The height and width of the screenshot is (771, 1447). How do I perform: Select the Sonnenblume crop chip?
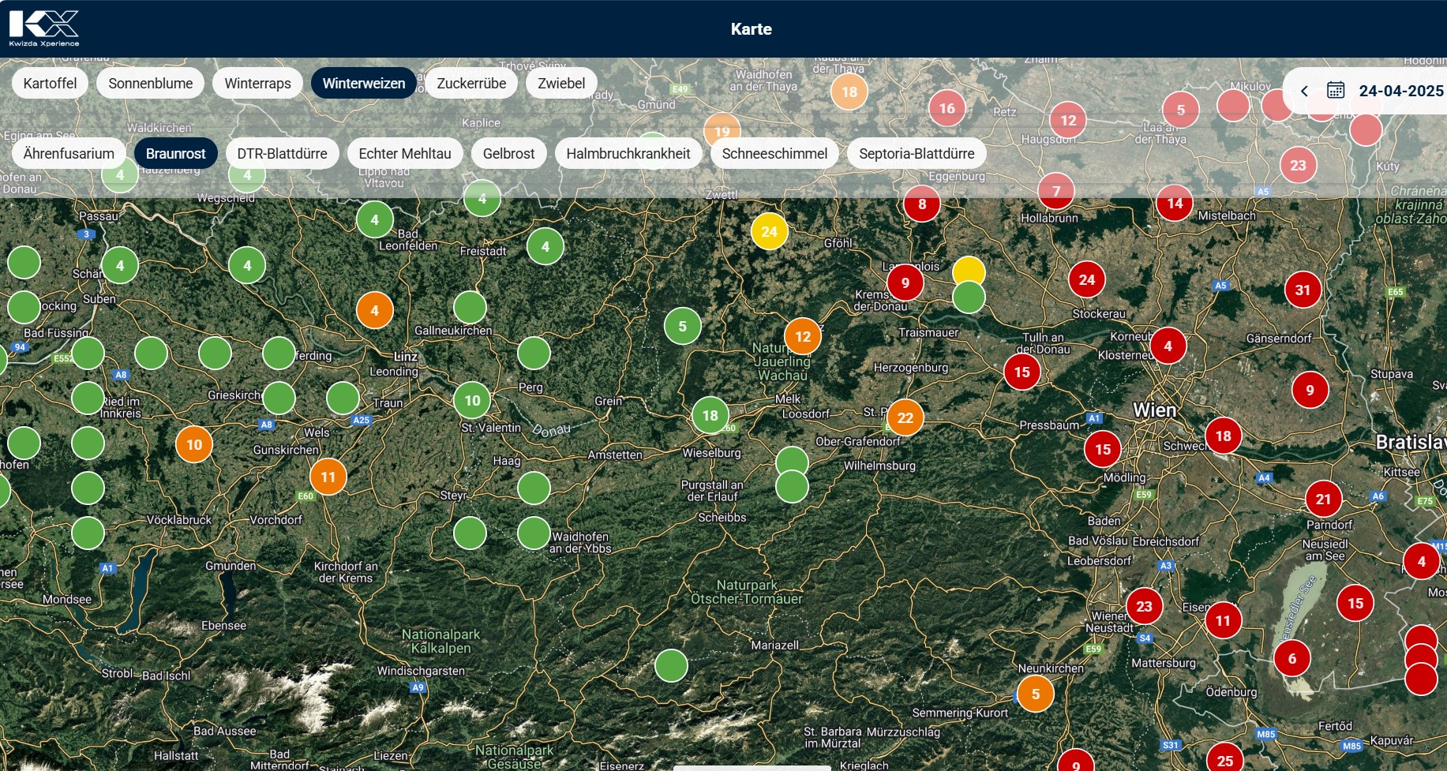[150, 83]
